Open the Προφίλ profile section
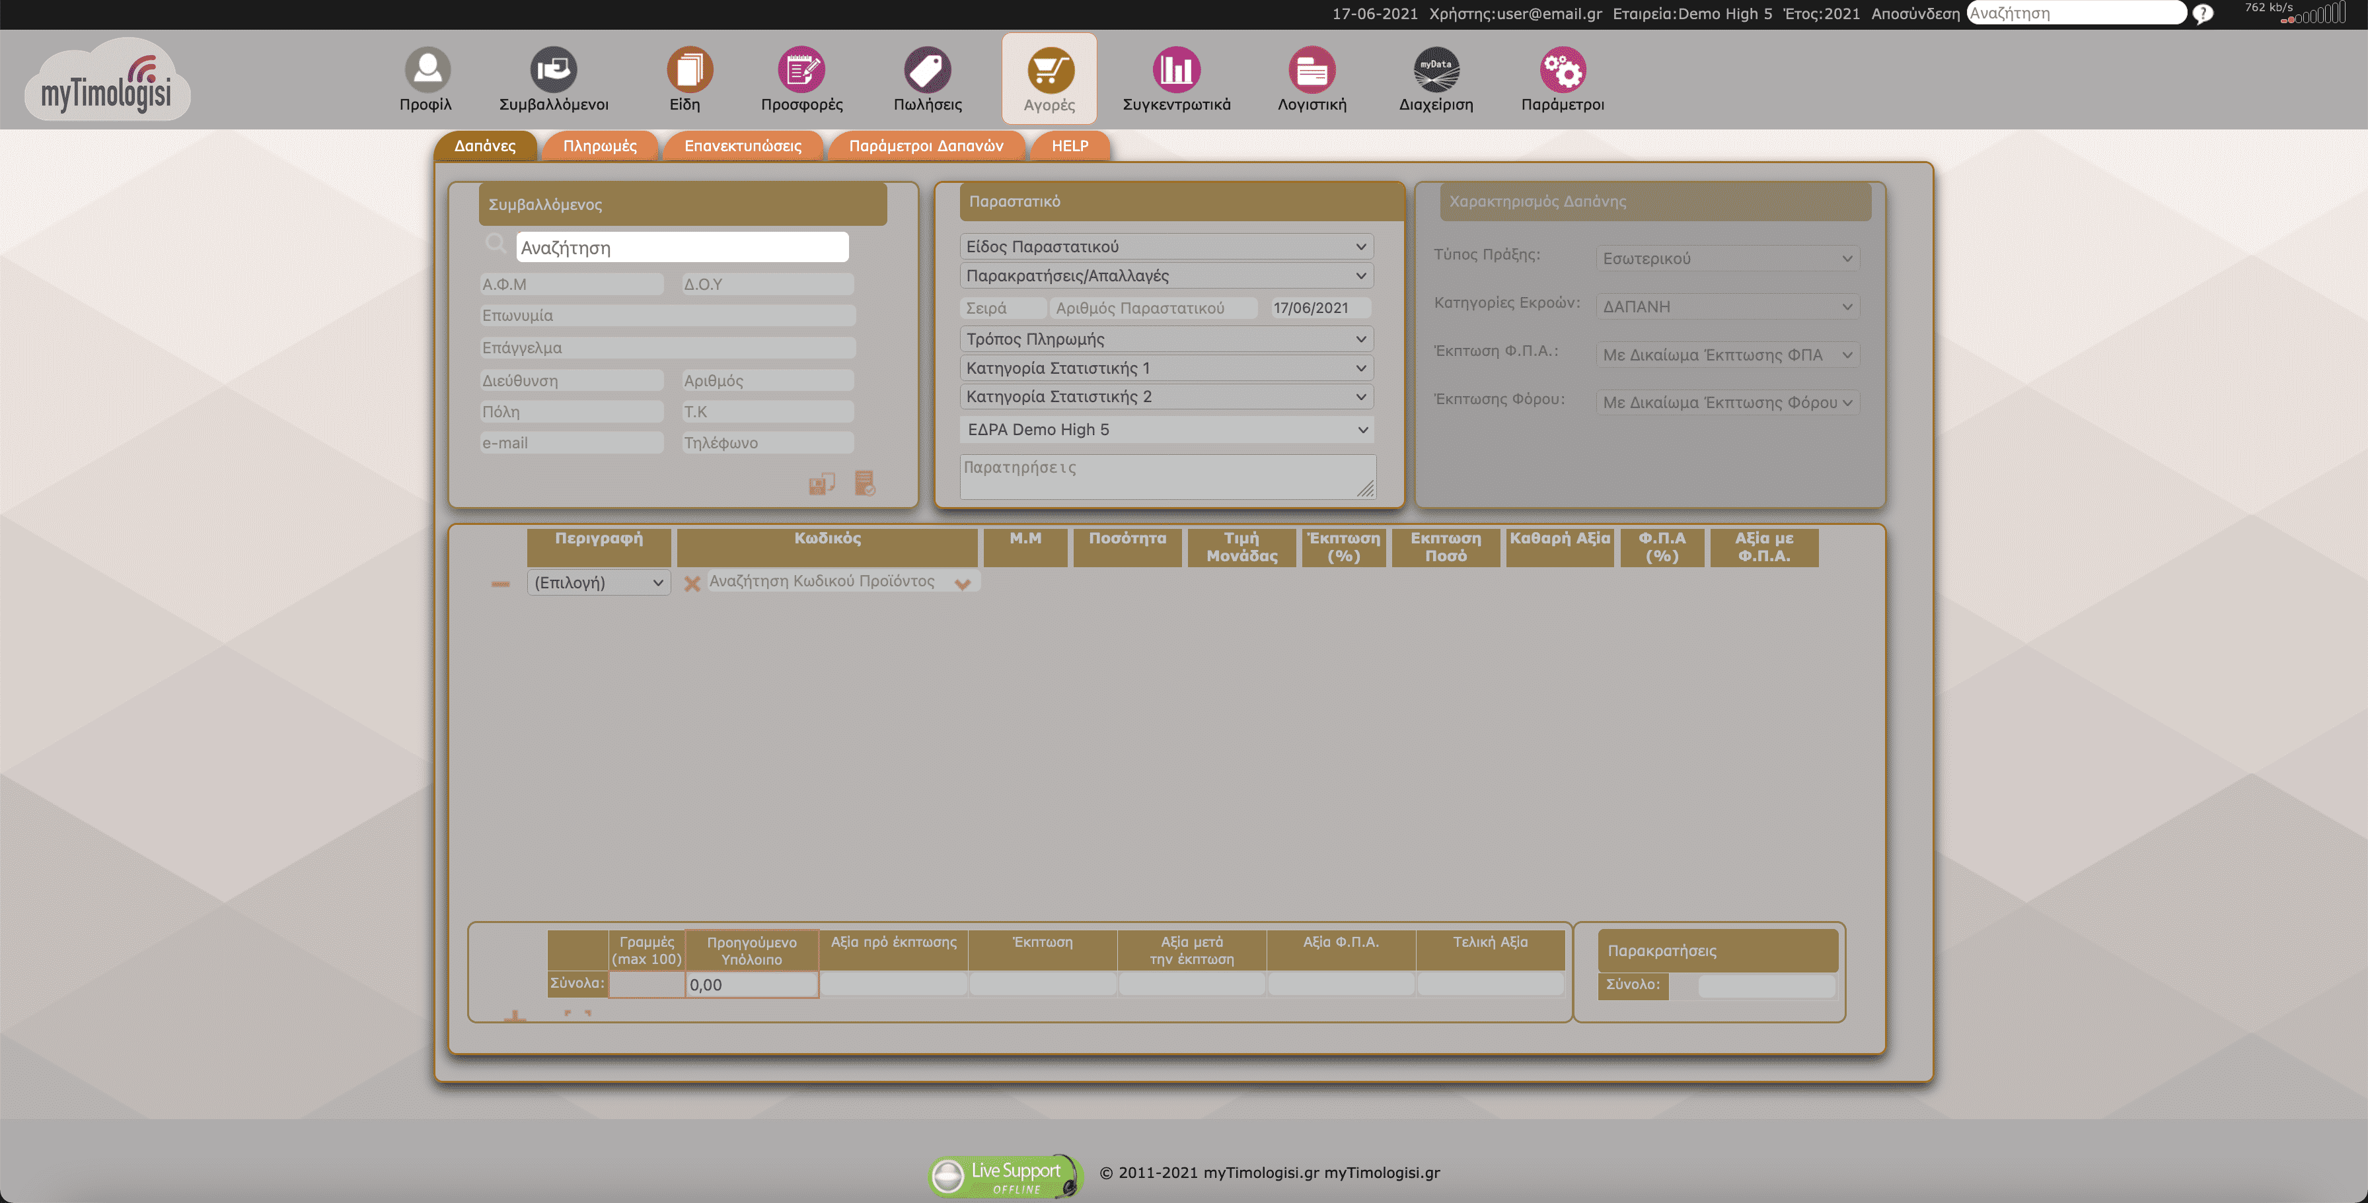This screenshot has height=1203, width=2368. 427,78
